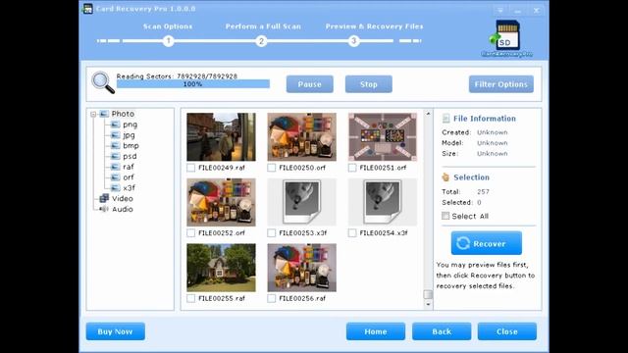Preview the FILE00251.orf color chart thumbnail
The height and width of the screenshot is (353, 628).
coord(383,137)
